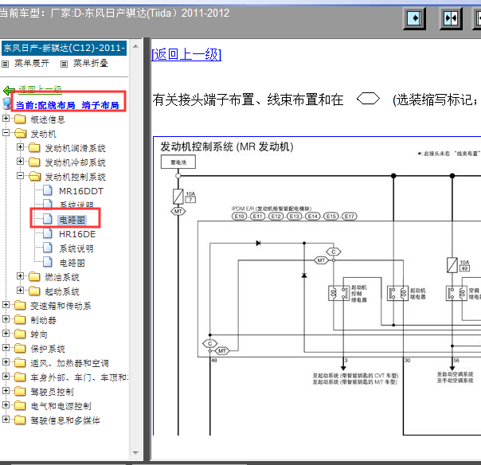Click the 菜单折叠 list icon
Viewport: 481px width, 465px height.
(x=64, y=64)
